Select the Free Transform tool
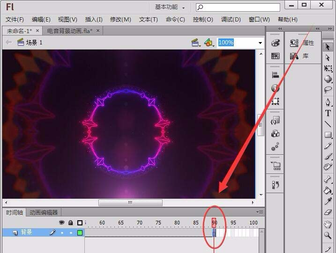The image size is (336, 253). pyautogui.click(x=328, y=68)
